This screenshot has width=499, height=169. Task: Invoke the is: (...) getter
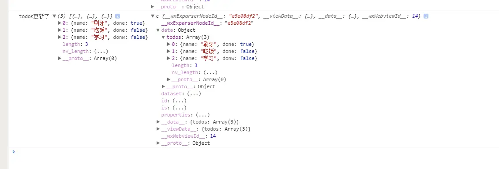tap(179, 108)
